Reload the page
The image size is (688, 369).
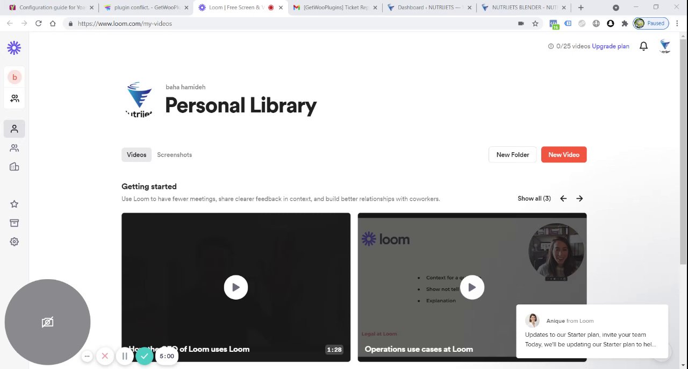(x=38, y=23)
